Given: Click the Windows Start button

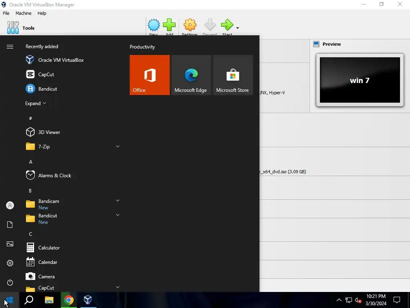Looking at the screenshot, I should pyautogui.click(x=10, y=300).
